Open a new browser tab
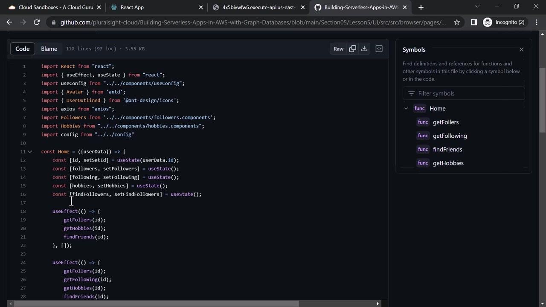This screenshot has height=307, width=546. (x=421, y=7)
